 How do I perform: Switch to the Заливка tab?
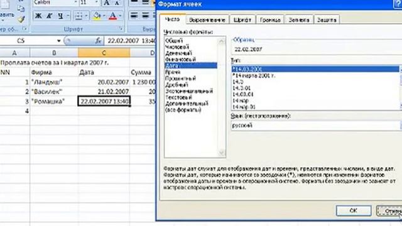[x=299, y=19]
